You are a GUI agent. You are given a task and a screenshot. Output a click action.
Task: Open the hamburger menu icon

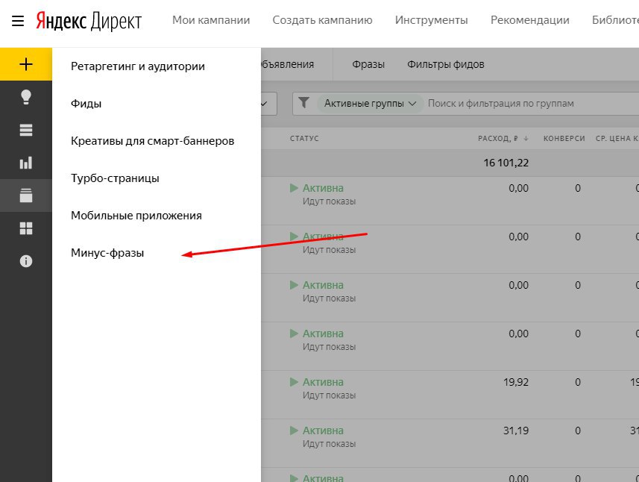18,20
